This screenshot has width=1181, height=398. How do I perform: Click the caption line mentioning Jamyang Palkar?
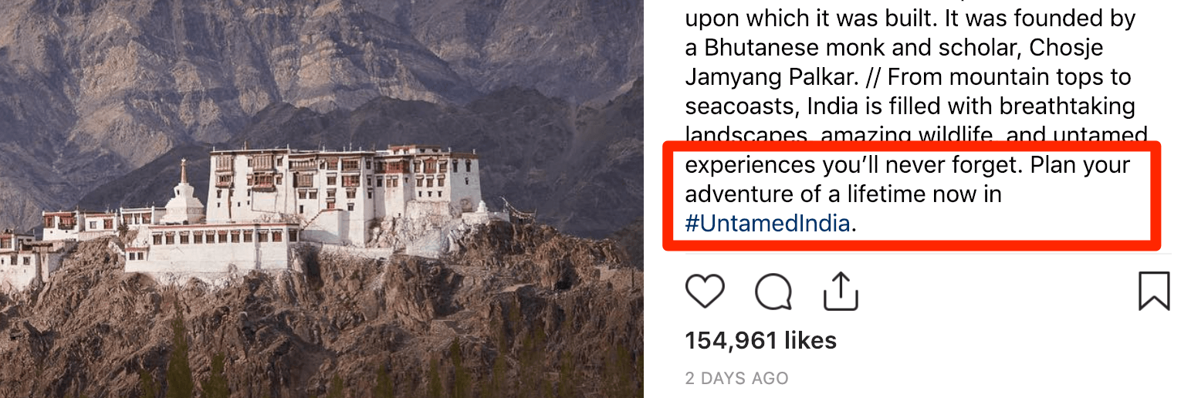[x=908, y=77]
